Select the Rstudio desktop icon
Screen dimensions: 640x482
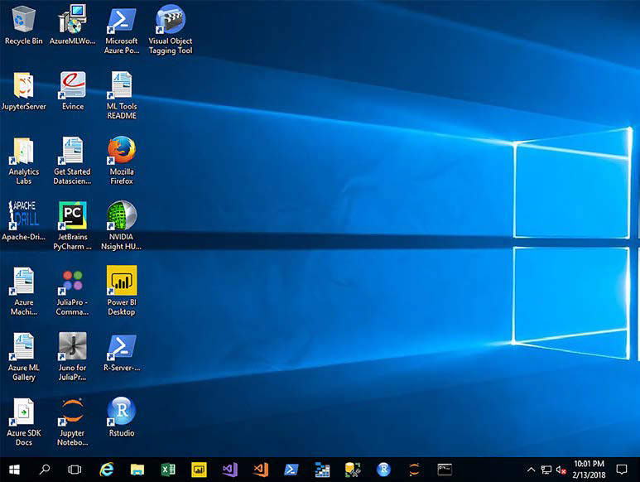click(122, 412)
